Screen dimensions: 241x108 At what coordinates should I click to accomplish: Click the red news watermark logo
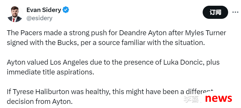219,98
